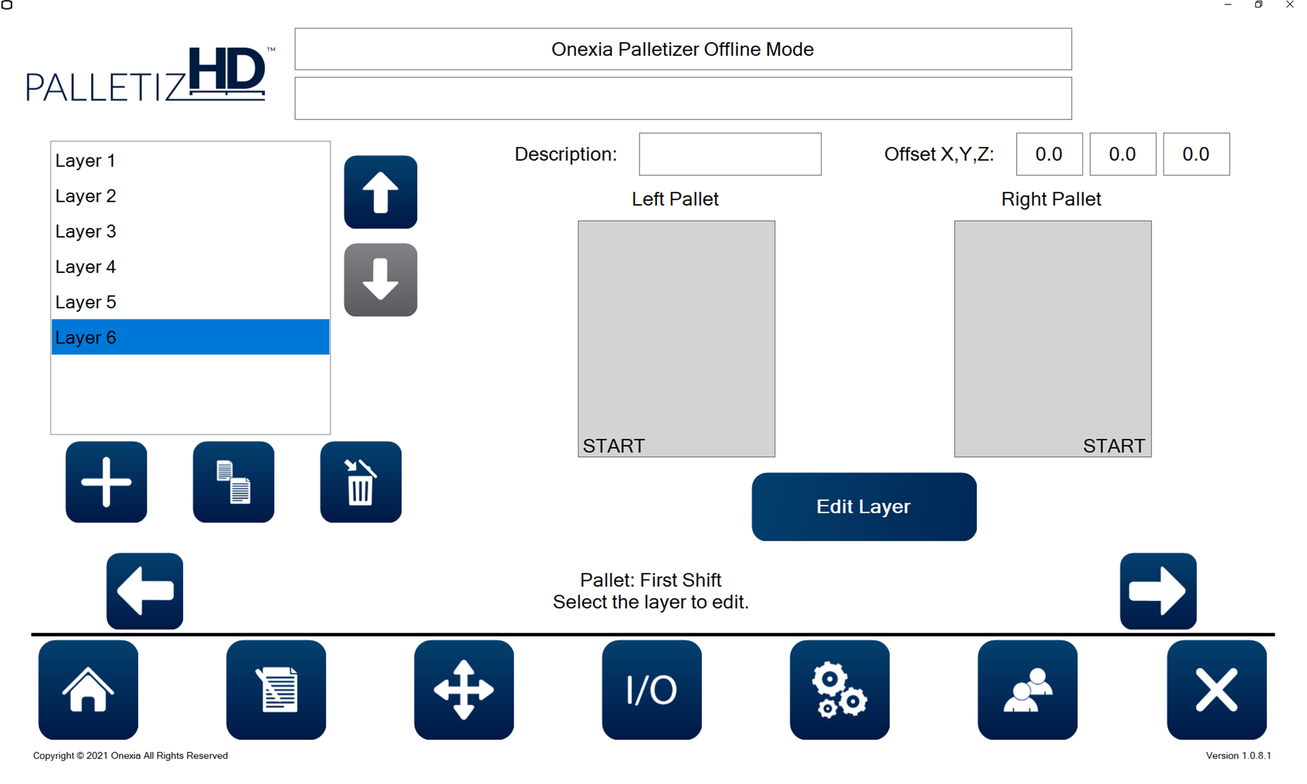Move the selected layer down
This screenshot has height=784, width=1307.
tap(380, 280)
